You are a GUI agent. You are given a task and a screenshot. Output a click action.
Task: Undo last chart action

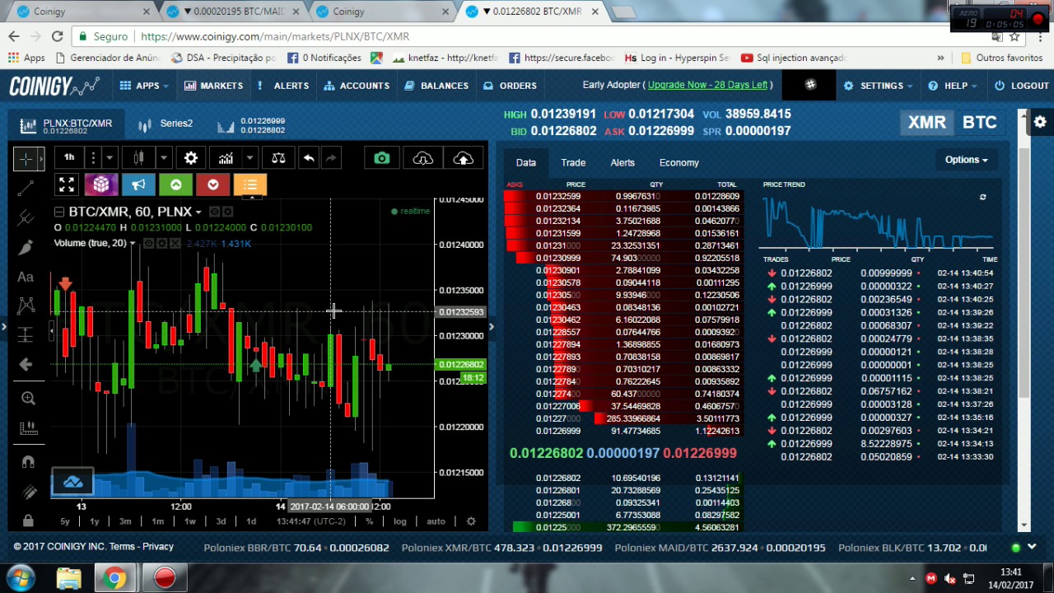coord(309,158)
